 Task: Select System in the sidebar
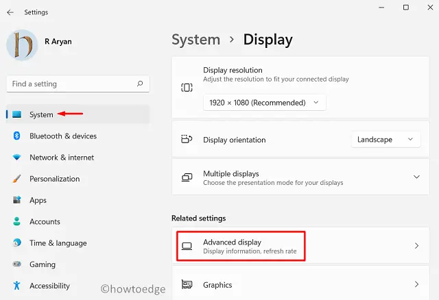(41, 114)
